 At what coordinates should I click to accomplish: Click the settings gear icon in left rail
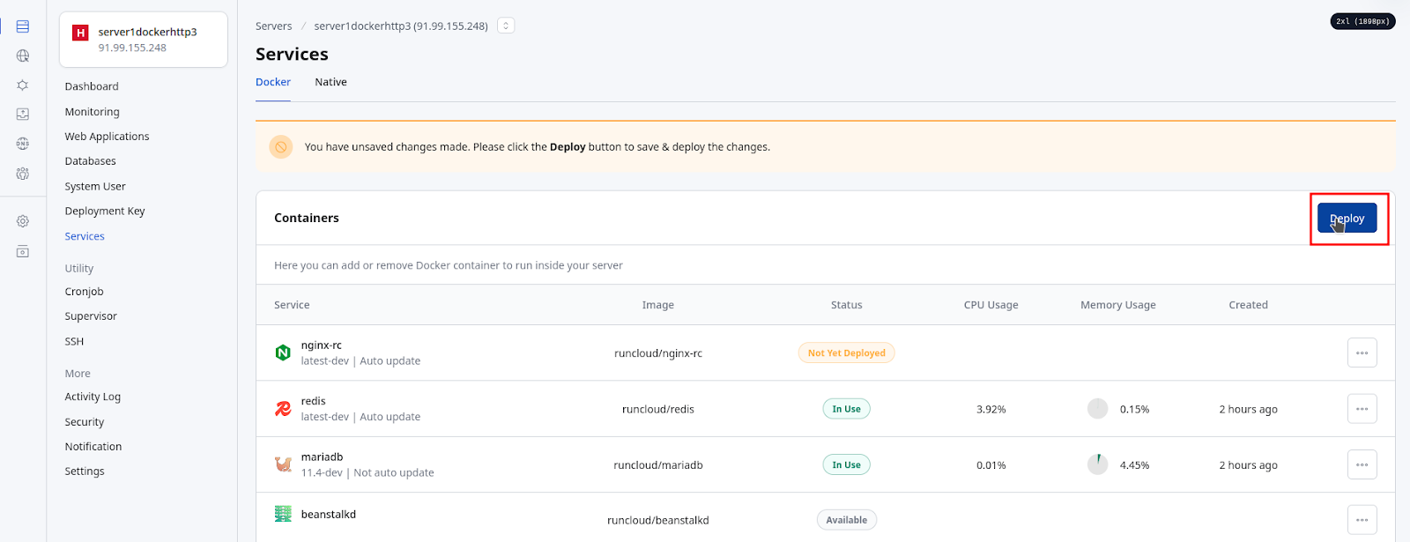coord(23,221)
